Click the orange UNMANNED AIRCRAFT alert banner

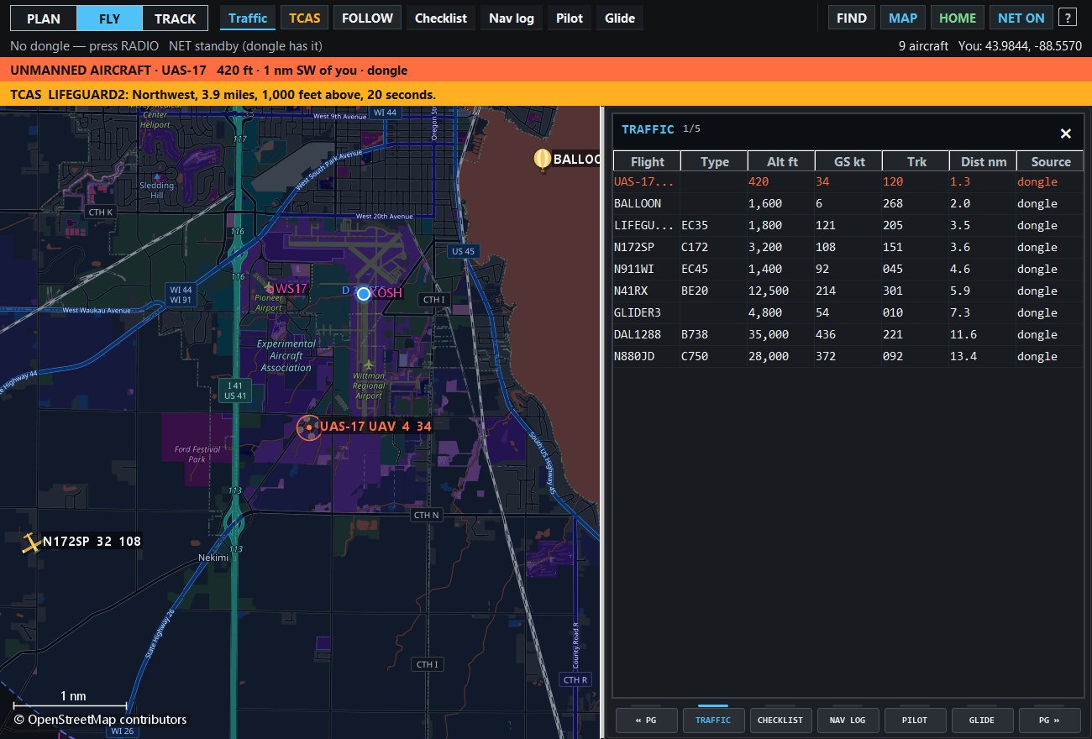click(546, 71)
